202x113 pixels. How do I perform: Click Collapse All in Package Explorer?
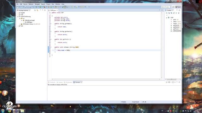point(35,10)
